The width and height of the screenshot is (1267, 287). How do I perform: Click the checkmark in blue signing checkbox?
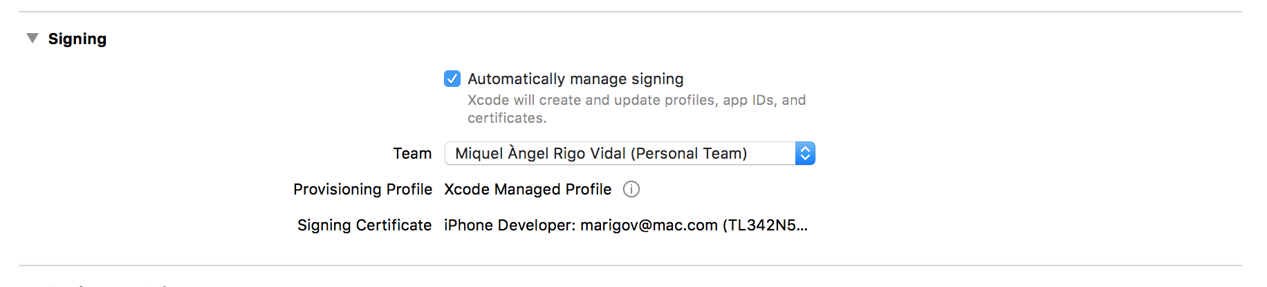click(452, 79)
